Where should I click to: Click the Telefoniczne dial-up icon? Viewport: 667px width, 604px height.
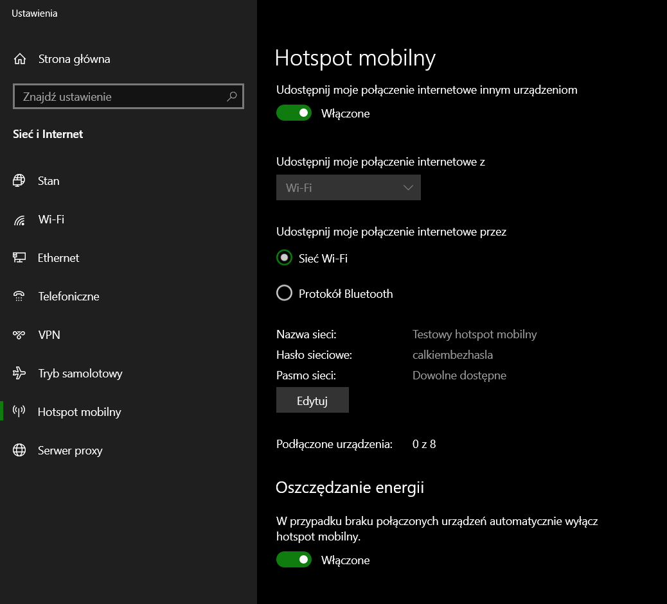point(19,297)
